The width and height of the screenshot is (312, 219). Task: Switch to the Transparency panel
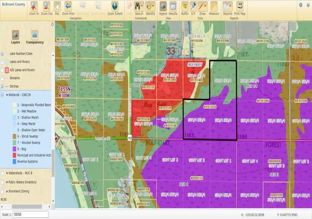35,37
